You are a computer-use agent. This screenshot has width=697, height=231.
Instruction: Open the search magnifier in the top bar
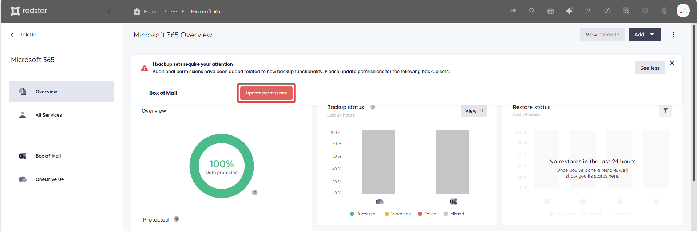[532, 11]
